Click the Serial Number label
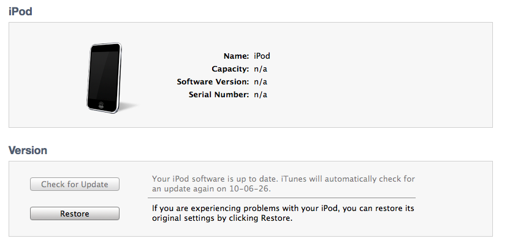 (219, 94)
